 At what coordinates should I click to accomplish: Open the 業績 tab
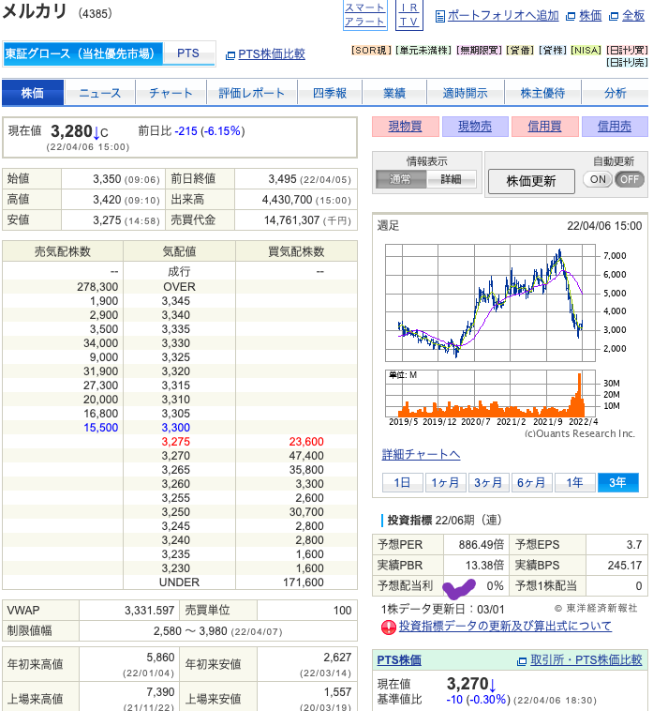click(x=394, y=93)
